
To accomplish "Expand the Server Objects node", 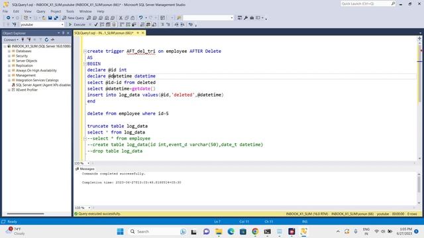I will click(9, 61).
